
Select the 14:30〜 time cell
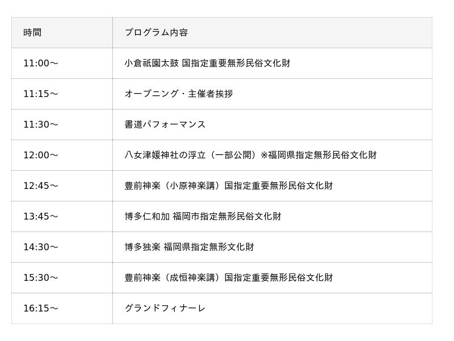click(62, 247)
